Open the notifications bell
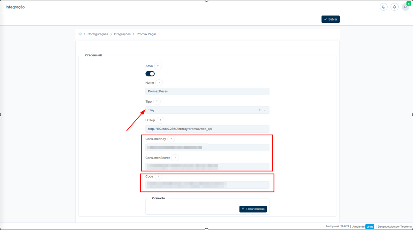This screenshot has height=230, width=413. (395, 7)
